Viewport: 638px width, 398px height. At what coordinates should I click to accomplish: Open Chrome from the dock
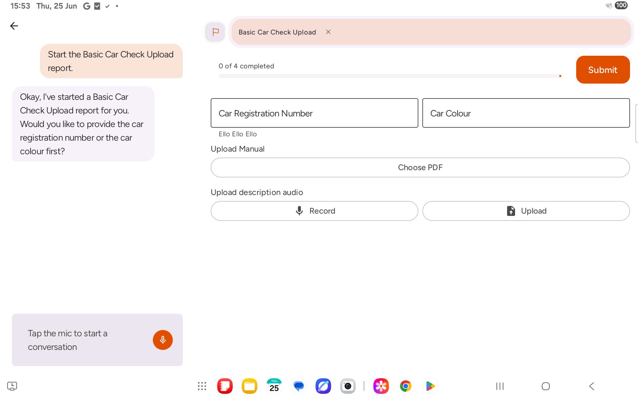pos(406,386)
